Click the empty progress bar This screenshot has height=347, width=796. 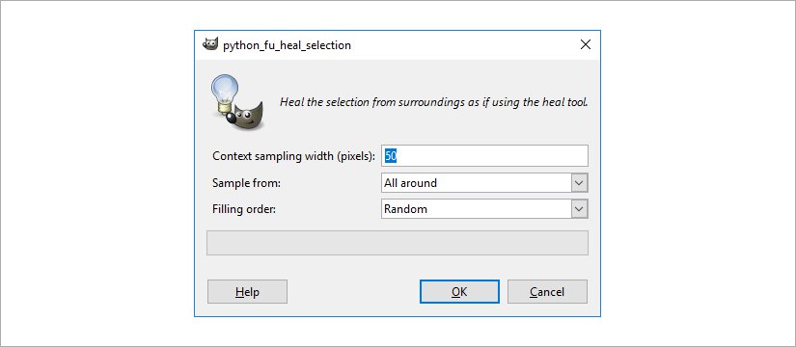coord(398,243)
